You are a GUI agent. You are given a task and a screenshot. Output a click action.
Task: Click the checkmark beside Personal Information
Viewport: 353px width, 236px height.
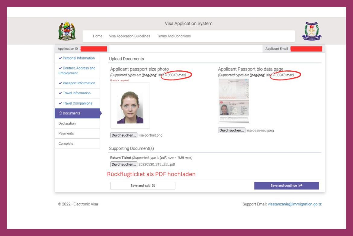coord(60,58)
